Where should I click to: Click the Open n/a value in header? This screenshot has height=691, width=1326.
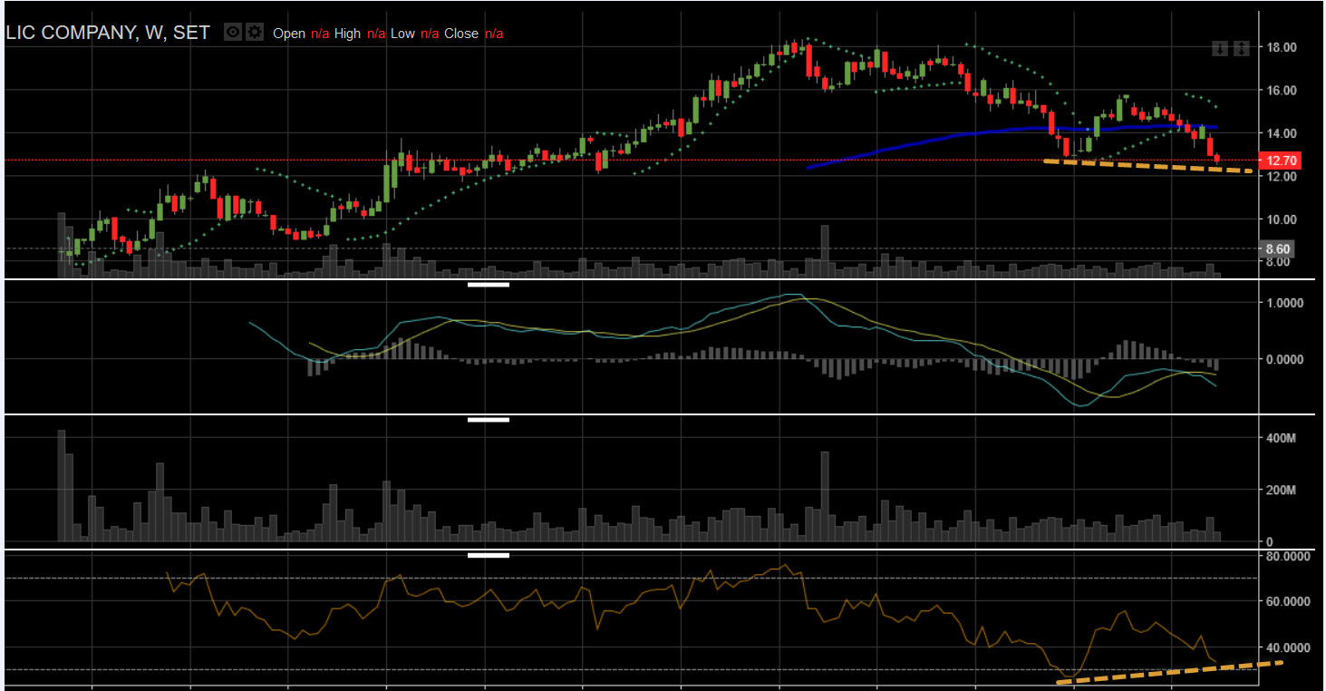tap(320, 34)
